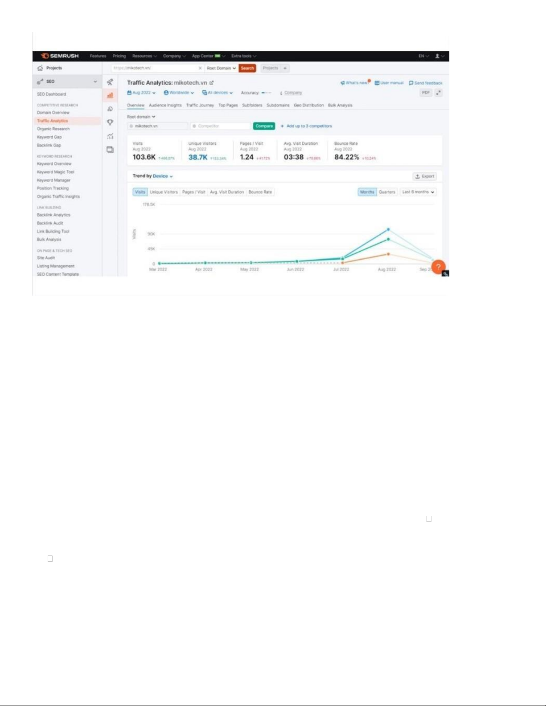
Task: Open the Extra tools dropdown
Action: [x=244, y=56]
